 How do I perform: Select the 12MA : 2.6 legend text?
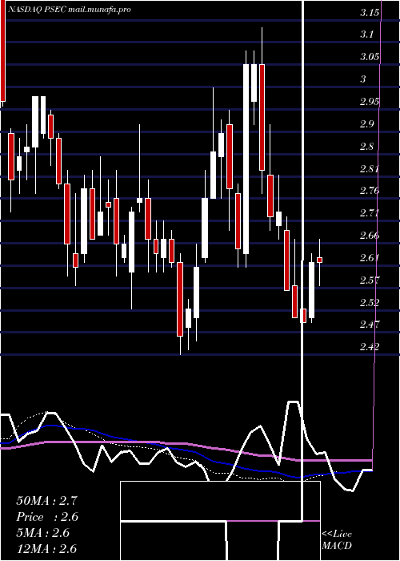coord(46,548)
